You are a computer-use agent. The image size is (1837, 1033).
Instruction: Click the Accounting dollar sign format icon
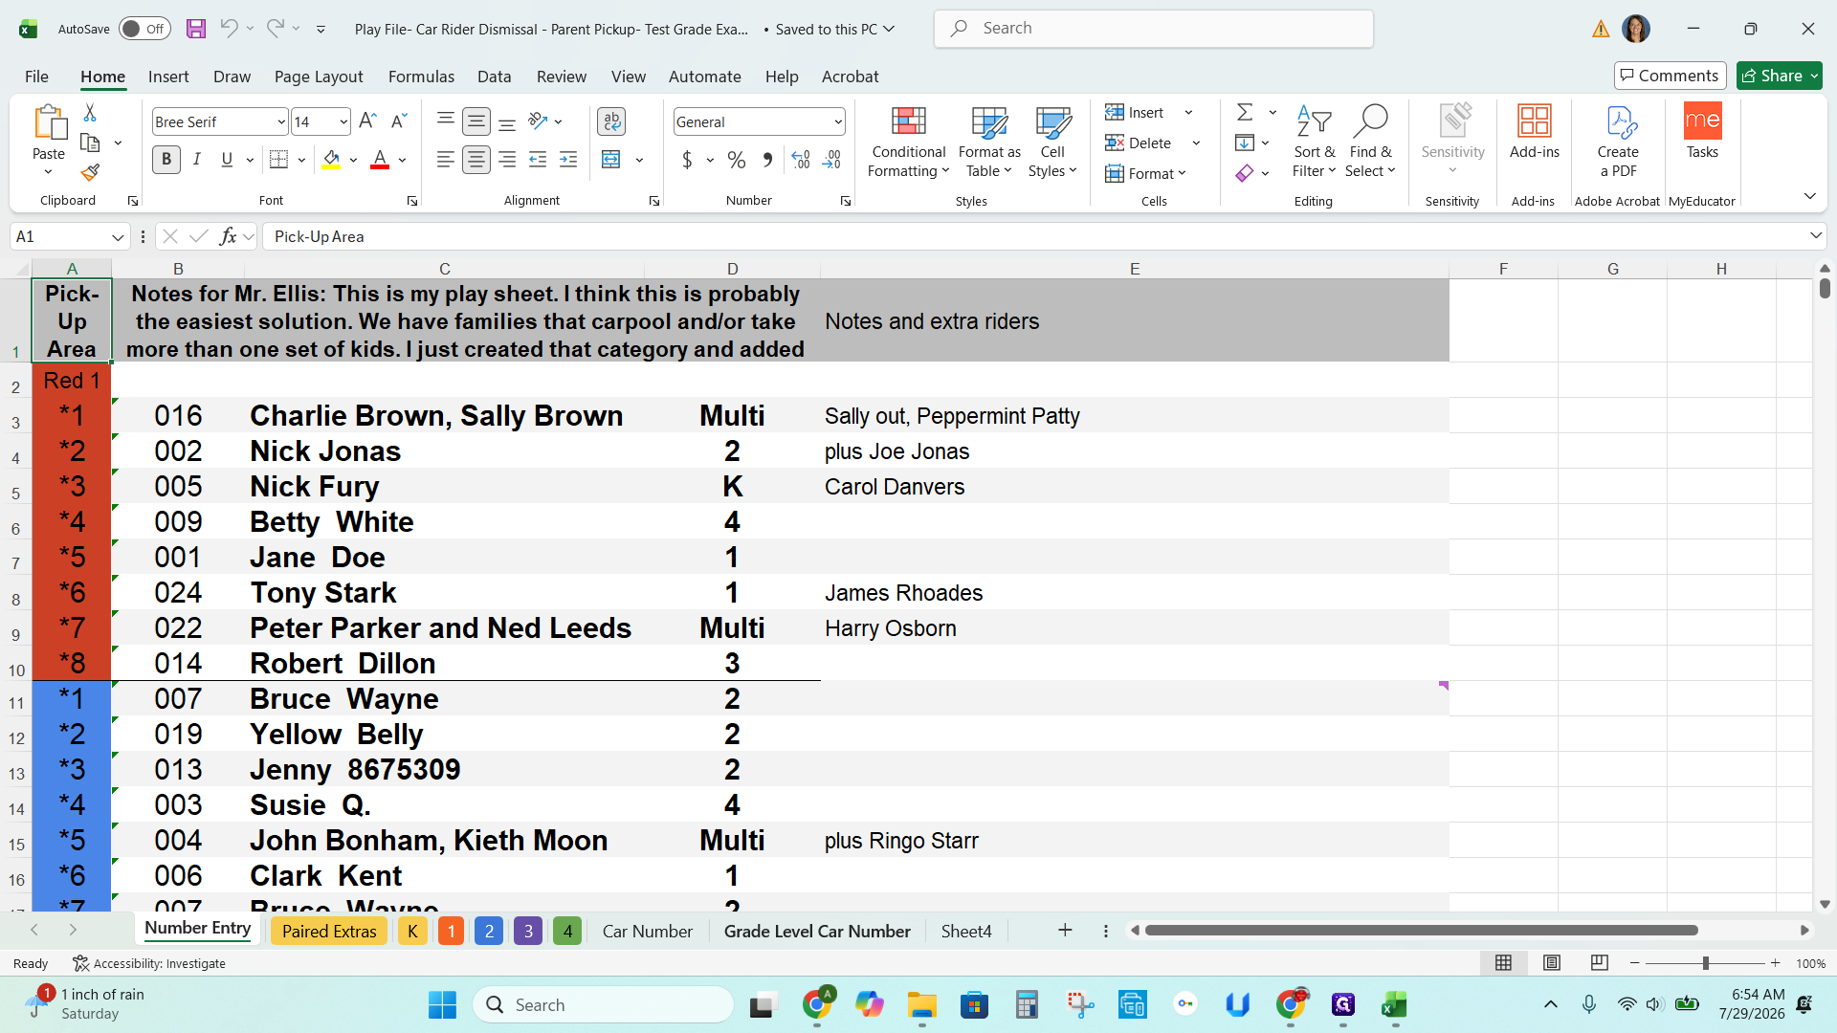[x=687, y=160]
